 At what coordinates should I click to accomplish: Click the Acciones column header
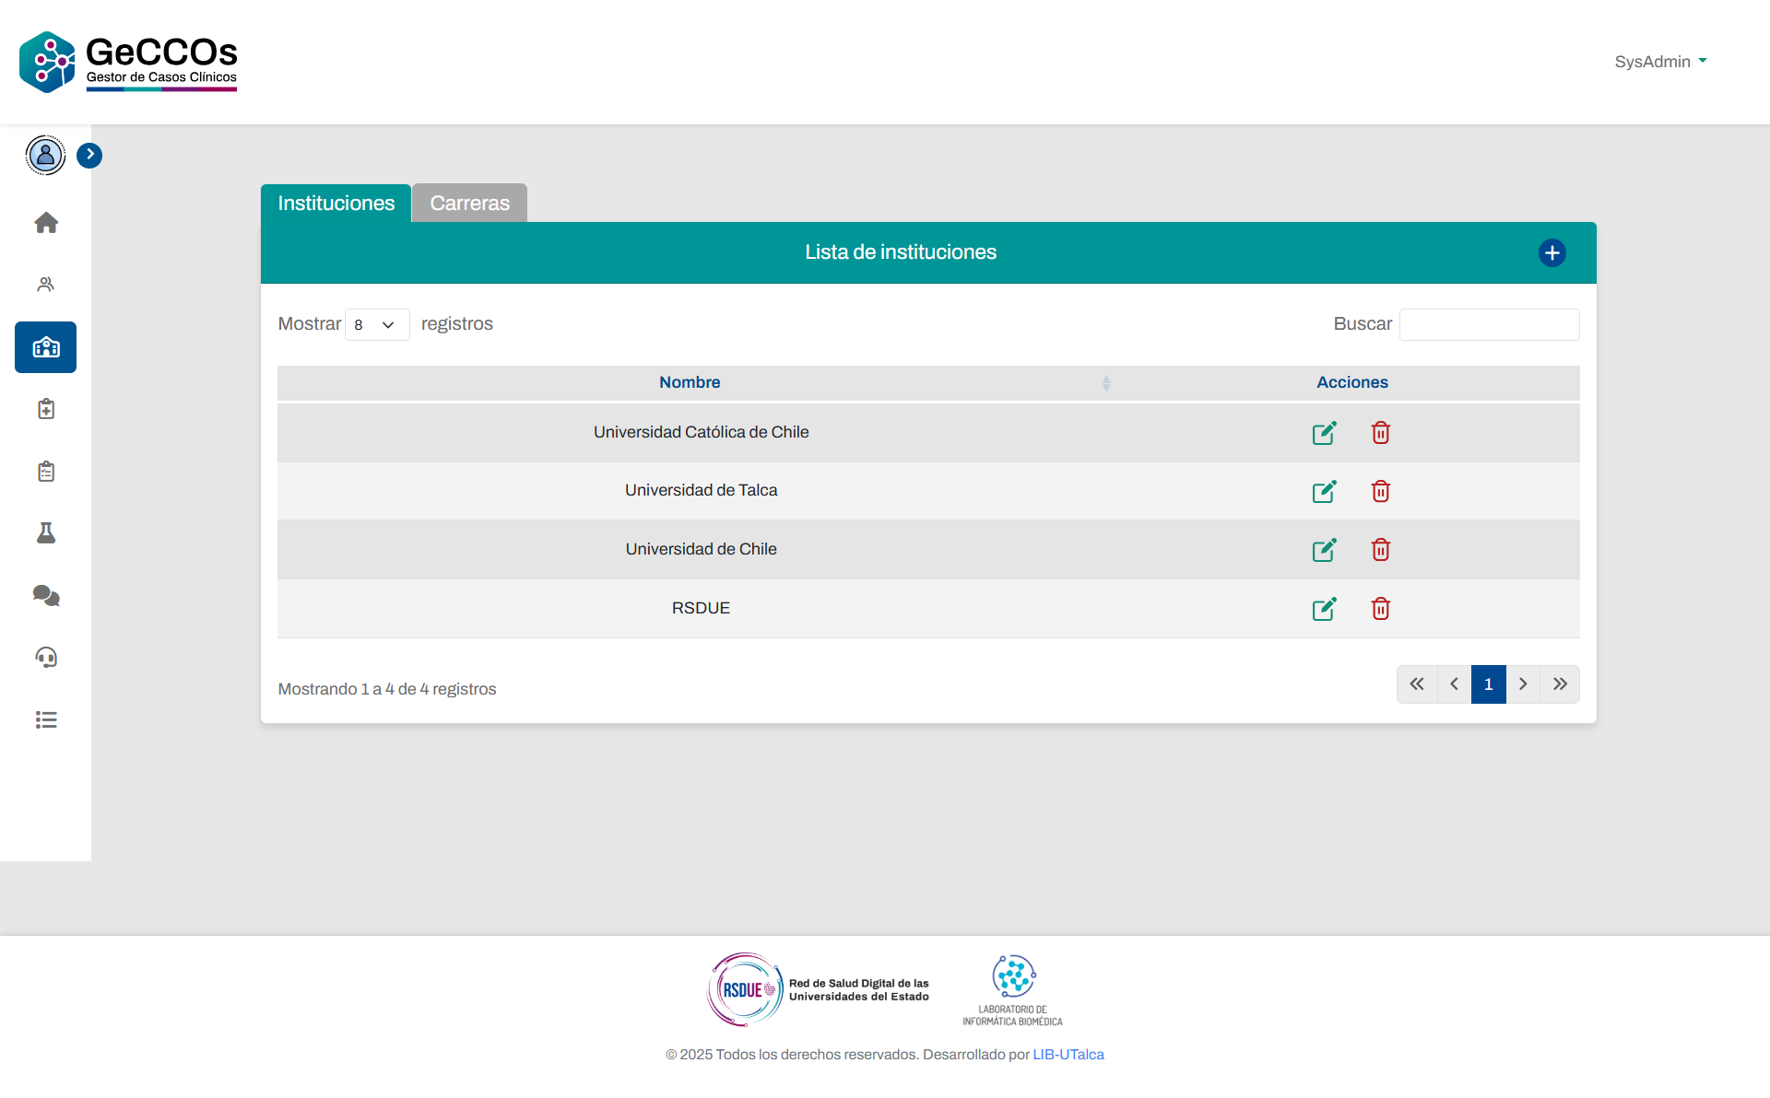click(1352, 382)
